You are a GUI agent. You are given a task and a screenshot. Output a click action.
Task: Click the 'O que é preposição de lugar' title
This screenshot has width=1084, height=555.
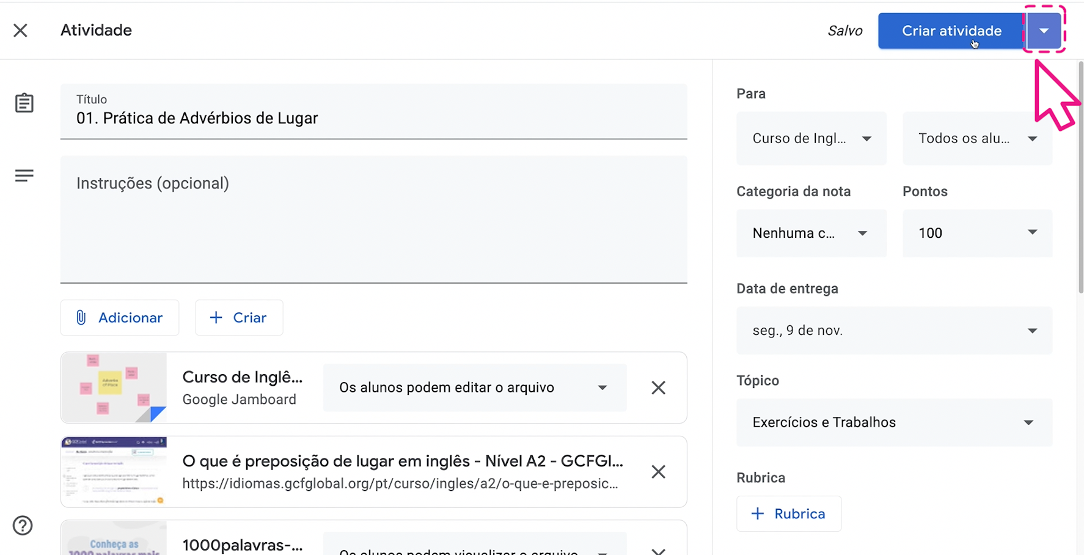[403, 461]
